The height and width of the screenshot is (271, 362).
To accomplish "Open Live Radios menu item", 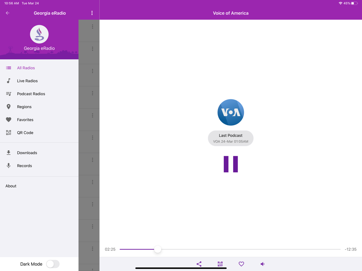I will pos(39,81).
